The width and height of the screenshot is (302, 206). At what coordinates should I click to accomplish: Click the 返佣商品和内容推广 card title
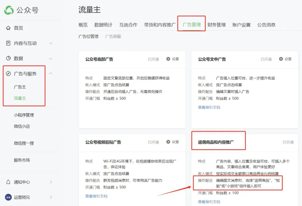click(x=216, y=142)
